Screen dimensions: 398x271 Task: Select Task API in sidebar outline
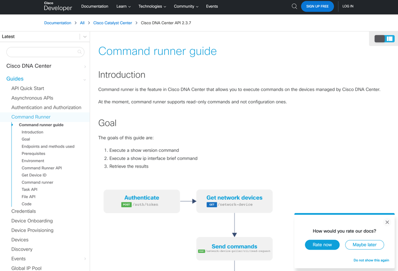(29, 189)
